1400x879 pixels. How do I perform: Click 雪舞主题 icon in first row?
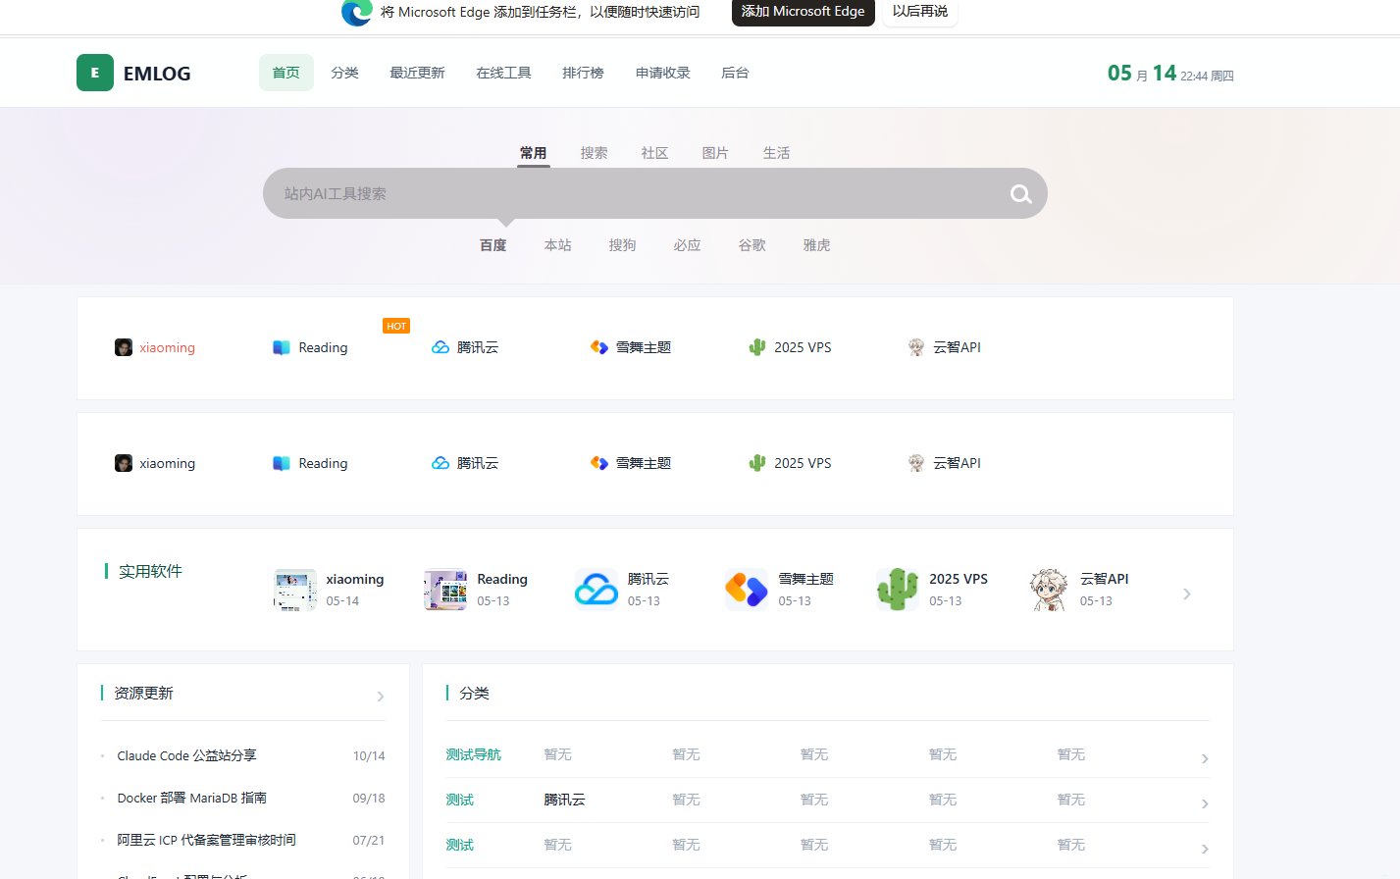(599, 347)
